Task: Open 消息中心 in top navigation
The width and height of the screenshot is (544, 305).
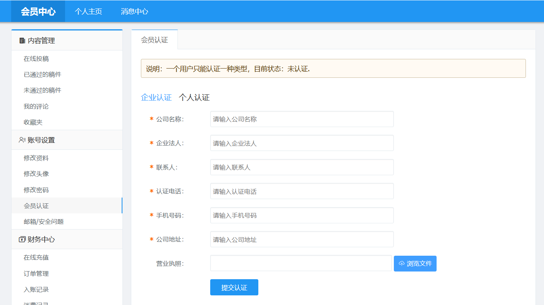Action: pos(134,12)
